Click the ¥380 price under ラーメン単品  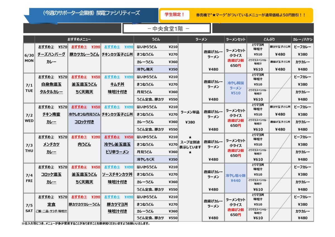(x=190, y=122)
